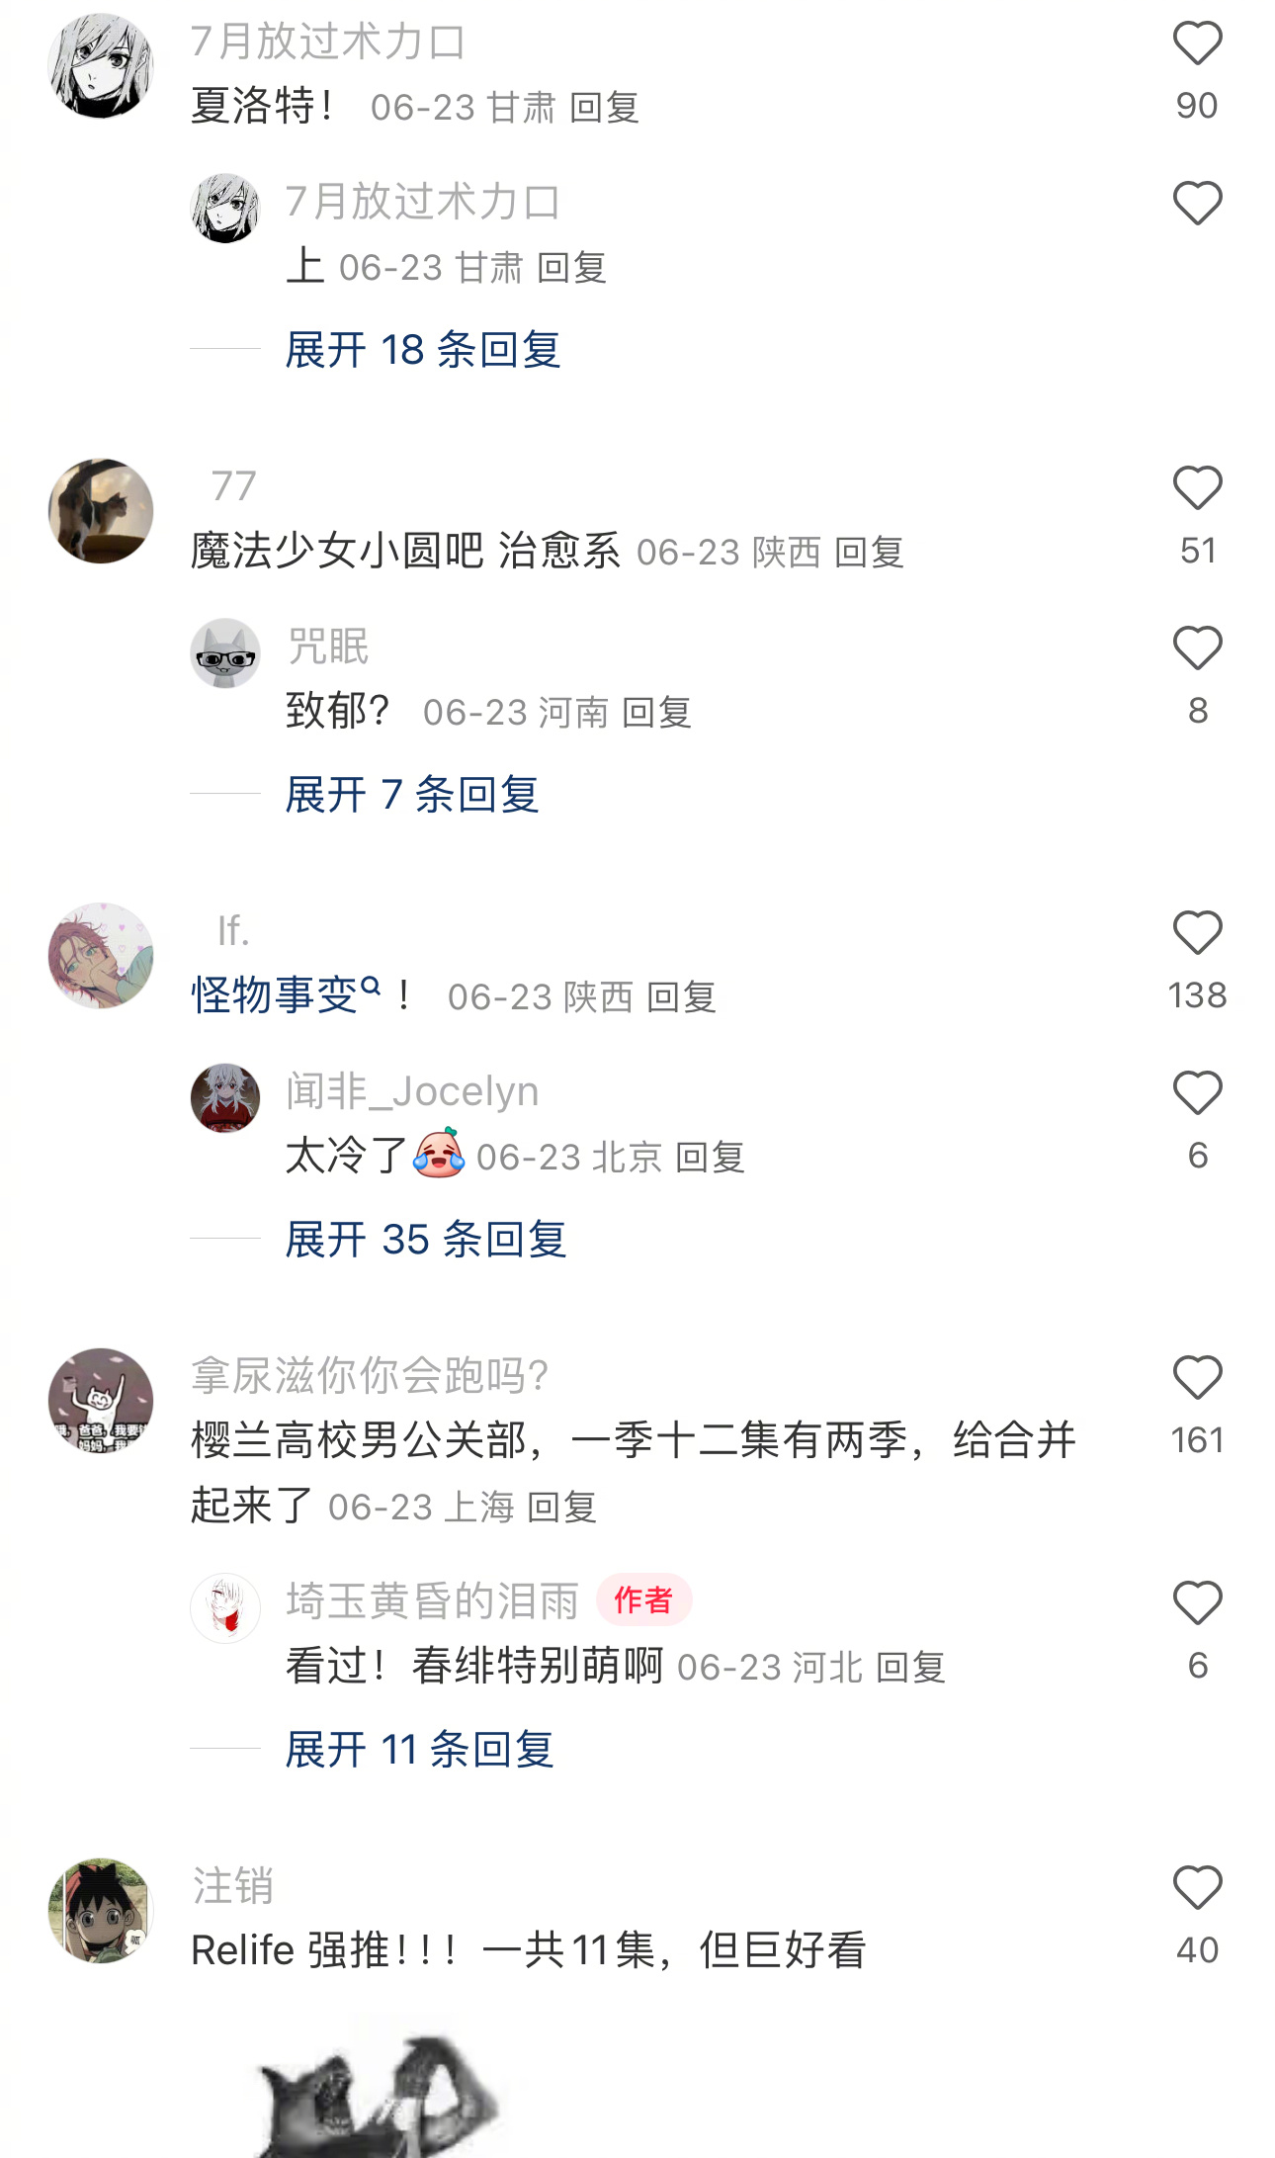Expand 展开 35 条回复
The height and width of the screenshot is (2158, 1275).
426,1240
